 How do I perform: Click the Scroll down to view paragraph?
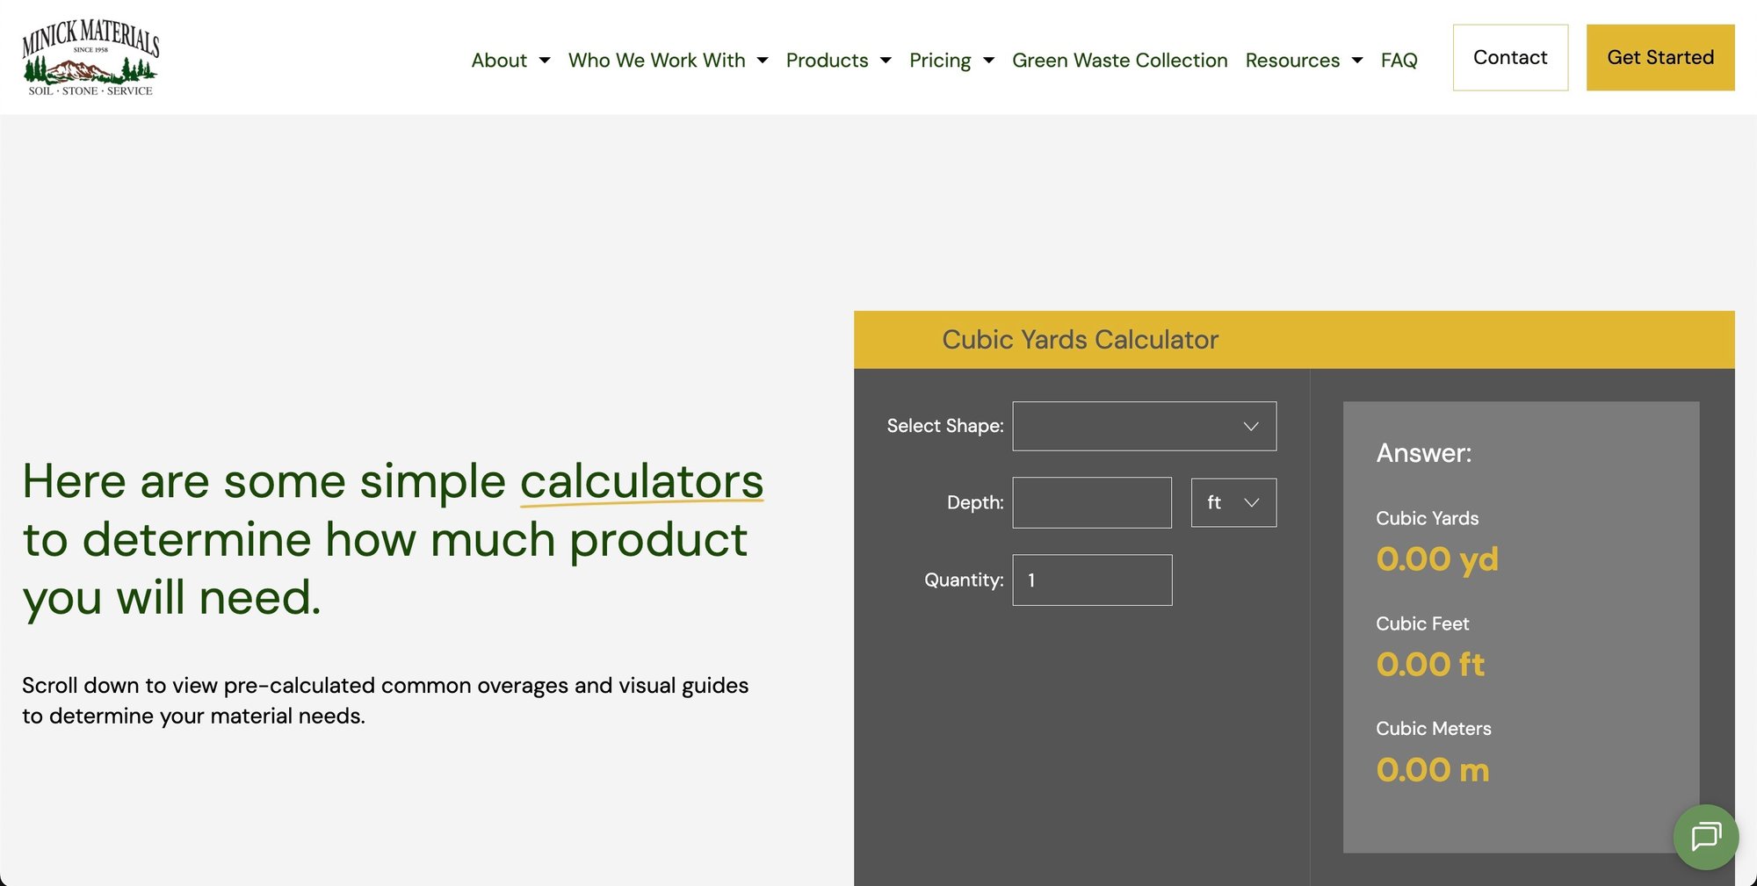pos(385,701)
